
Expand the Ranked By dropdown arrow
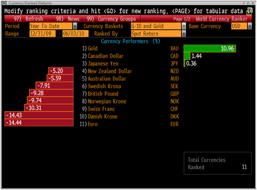click(x=184, y=34)
